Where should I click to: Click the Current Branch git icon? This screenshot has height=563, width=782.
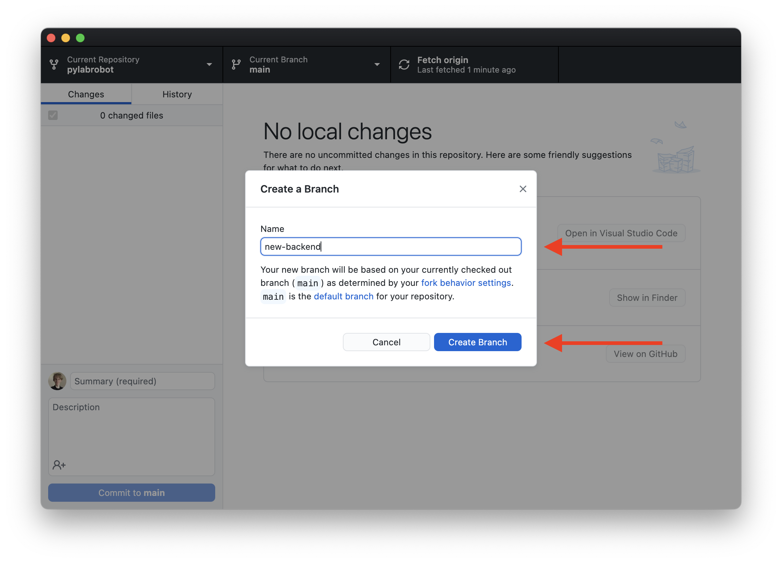[x=236, y=65]
